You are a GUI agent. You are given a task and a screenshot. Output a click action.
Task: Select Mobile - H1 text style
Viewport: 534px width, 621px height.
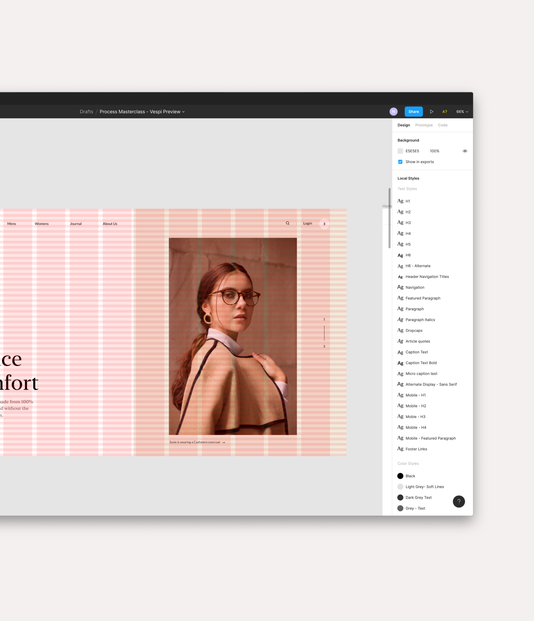tap(432, 395)
